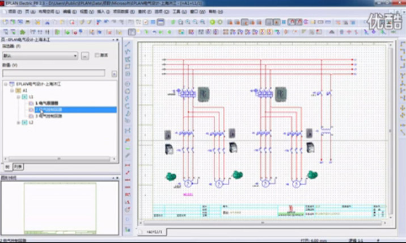Open the 工具 (U) menu
This screenshot has height=243, width=406.
(179, 12)
